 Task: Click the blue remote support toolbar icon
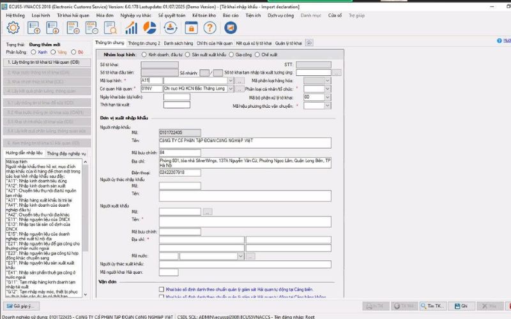(x=231, y=27)
